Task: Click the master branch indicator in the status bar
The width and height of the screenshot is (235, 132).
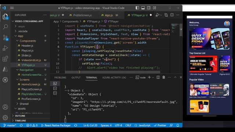Action: click(x=10, y=125)
